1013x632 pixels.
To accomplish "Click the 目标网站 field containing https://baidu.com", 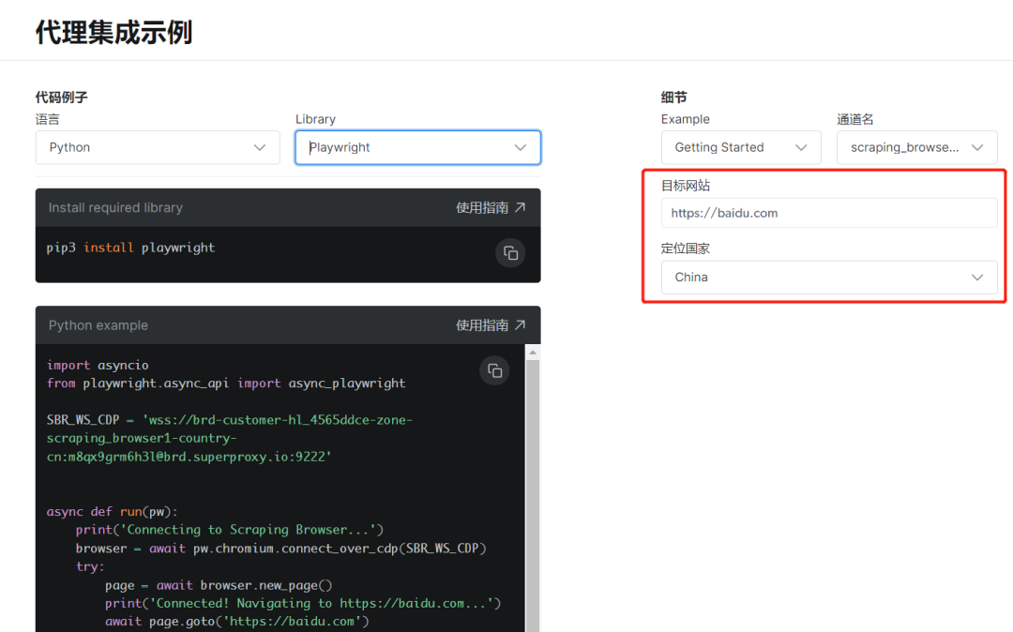I will coord(829,213).
